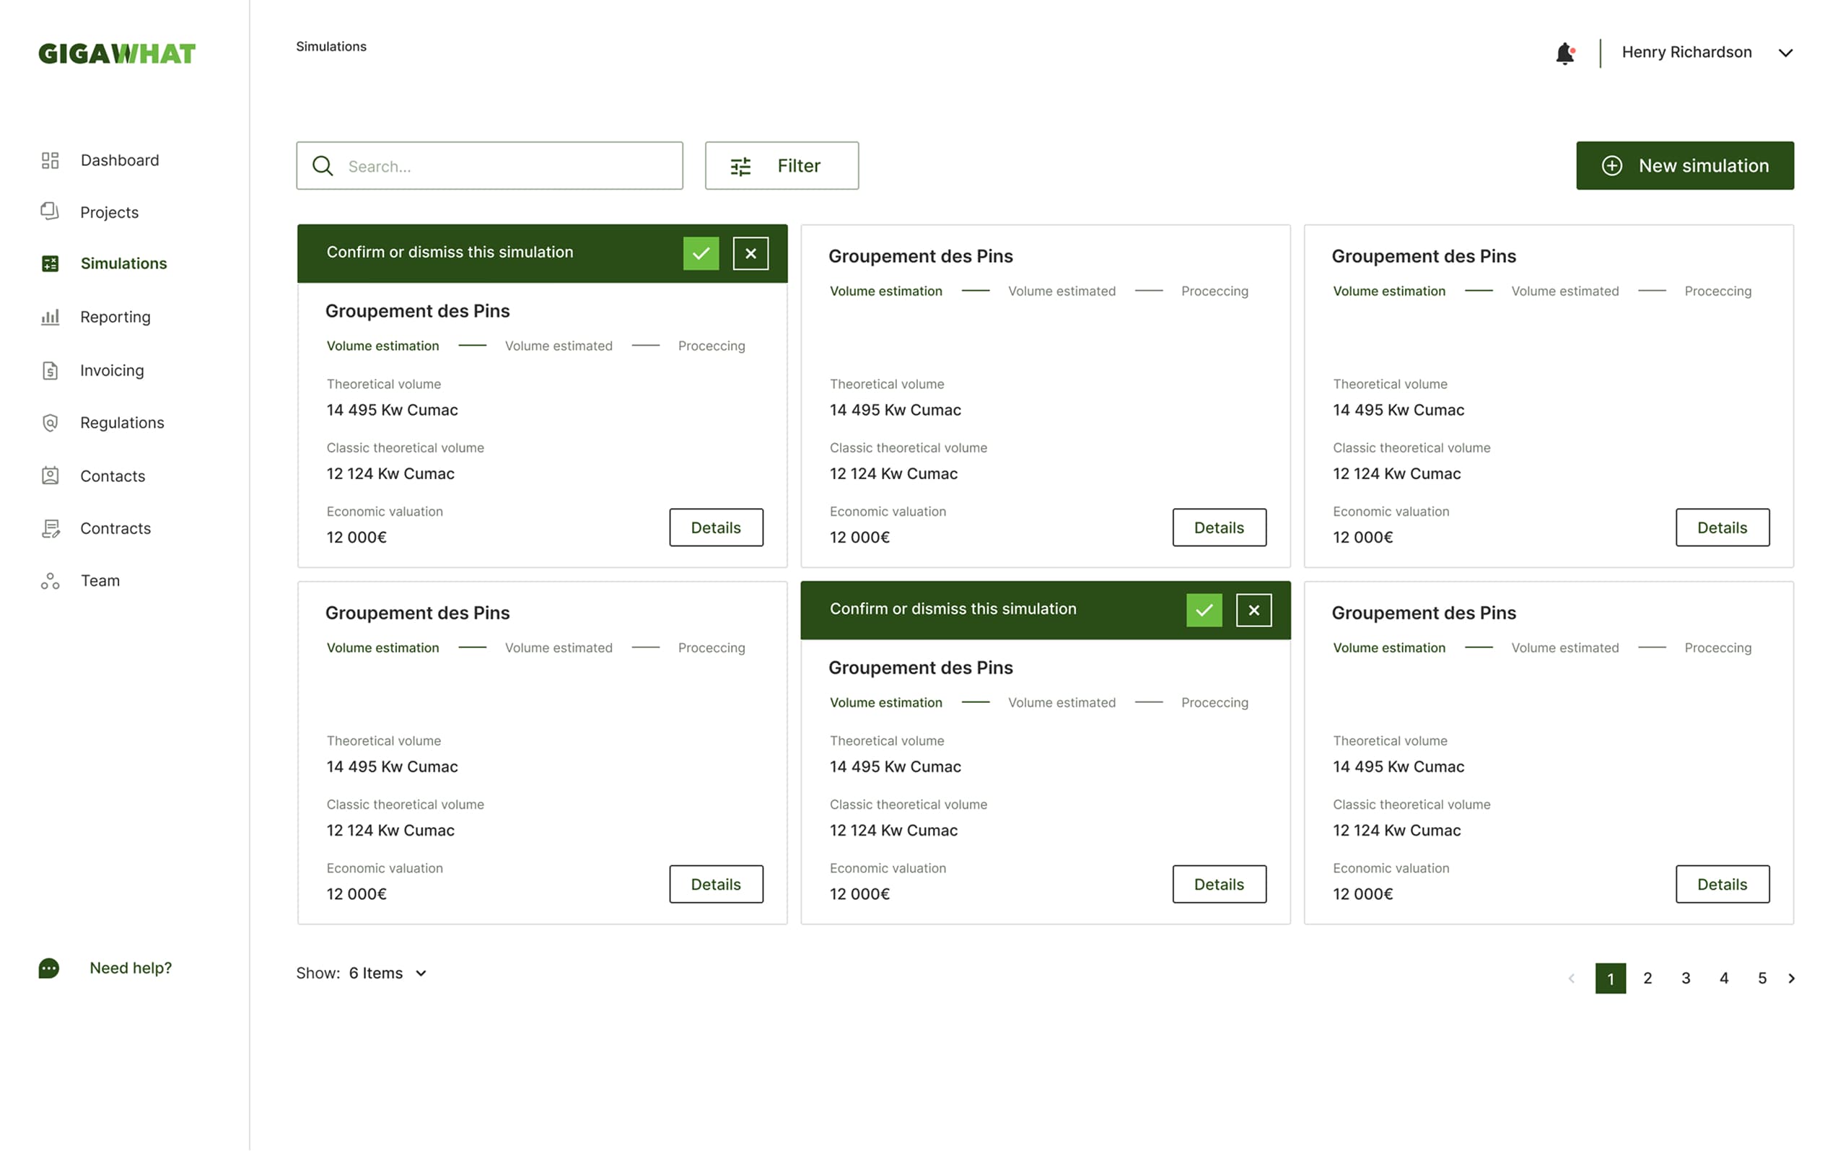Click the notification bell icon
The height and width of the screenshot is (1151, 1838).
(1564, 53)
